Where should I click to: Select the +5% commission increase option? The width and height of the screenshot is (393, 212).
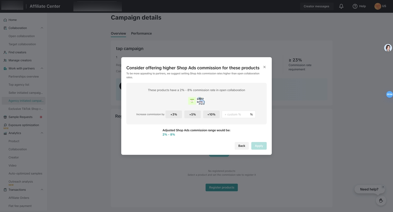click(193, 114)
